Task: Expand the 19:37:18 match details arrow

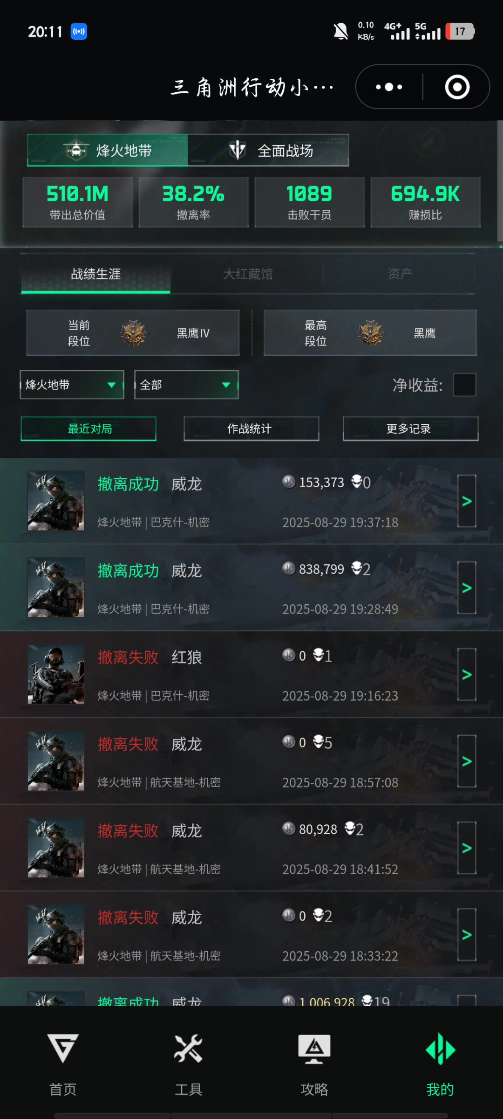Action: coord(467,501)
